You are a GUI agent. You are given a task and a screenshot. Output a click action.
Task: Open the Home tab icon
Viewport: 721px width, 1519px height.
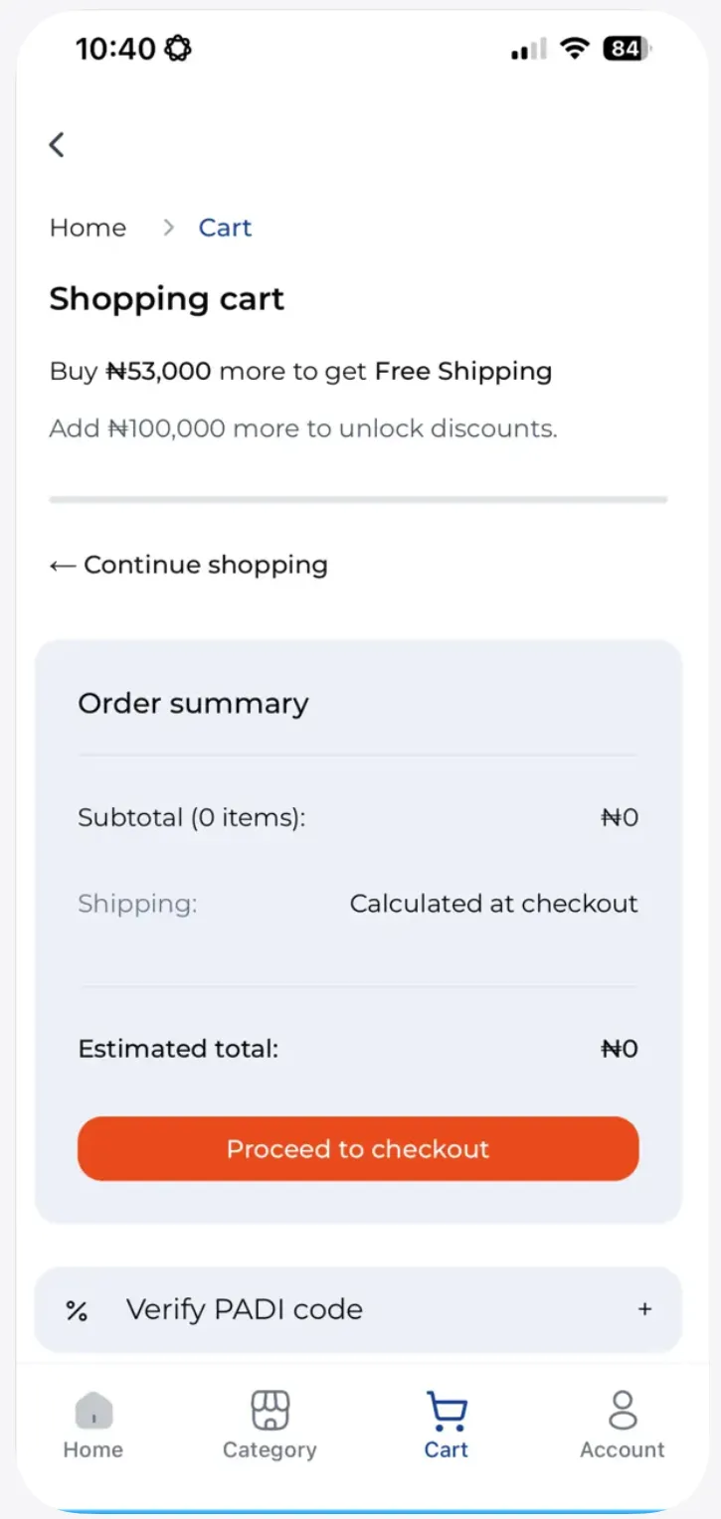coord(93,1410)
